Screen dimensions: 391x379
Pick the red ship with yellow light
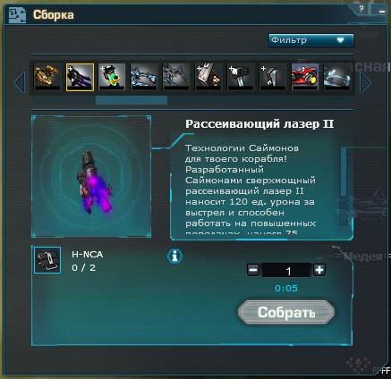pyautogui.click(x=305, y=77)
